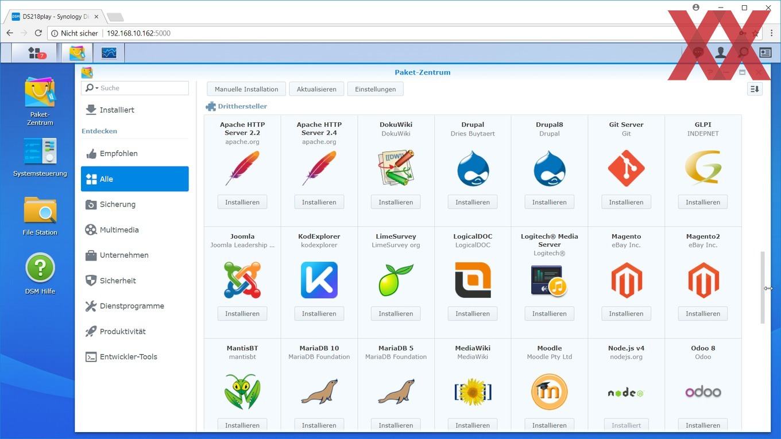Open the Drupal package icon
The image size is (781, 439).
tap(473, 168)
